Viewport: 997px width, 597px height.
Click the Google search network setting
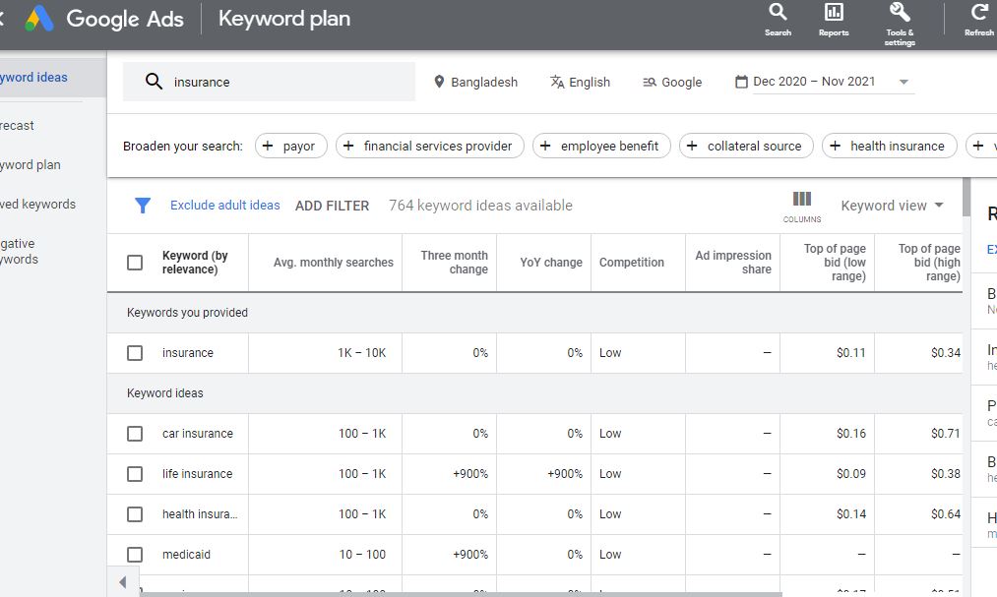pyautogui.click(x=672, y=82)
